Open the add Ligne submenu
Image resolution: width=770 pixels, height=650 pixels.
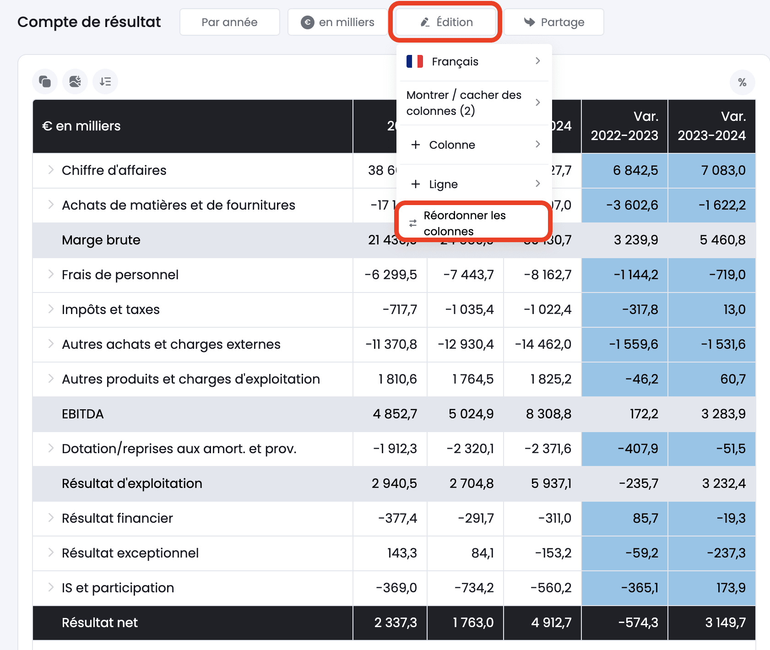tap(474, 184)
